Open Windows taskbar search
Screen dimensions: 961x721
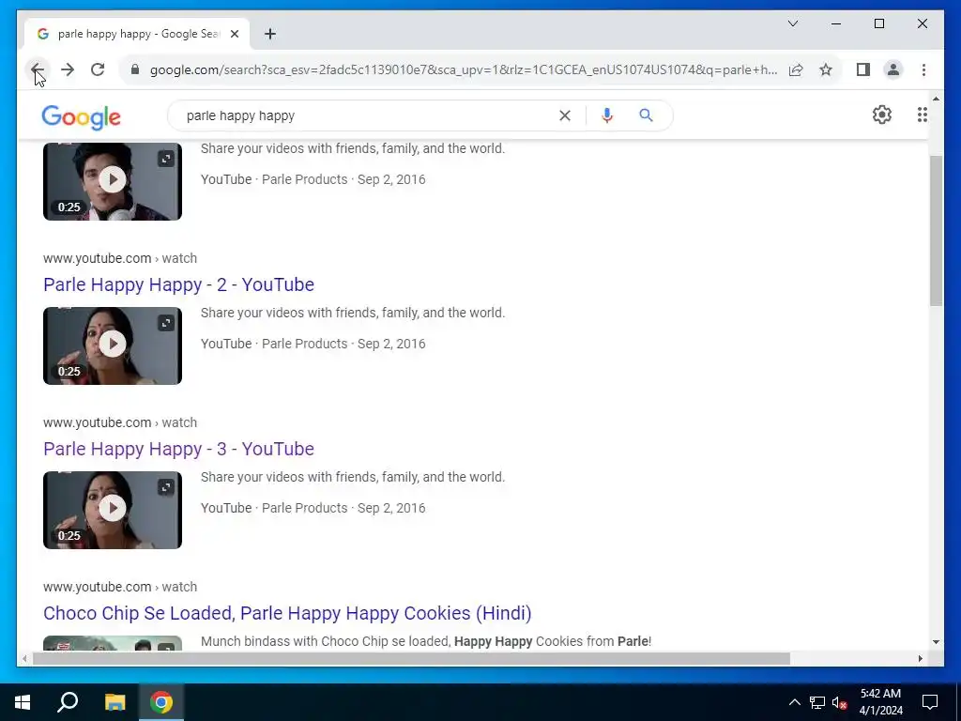tap(68, 702)
